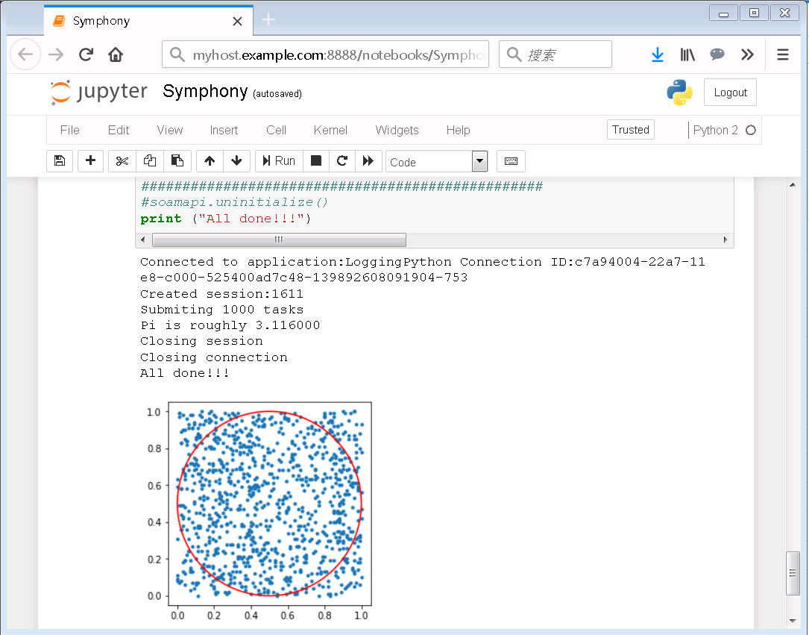
Task: Toggle the Trusted notebook indicator
Action: tap(630, 130)
